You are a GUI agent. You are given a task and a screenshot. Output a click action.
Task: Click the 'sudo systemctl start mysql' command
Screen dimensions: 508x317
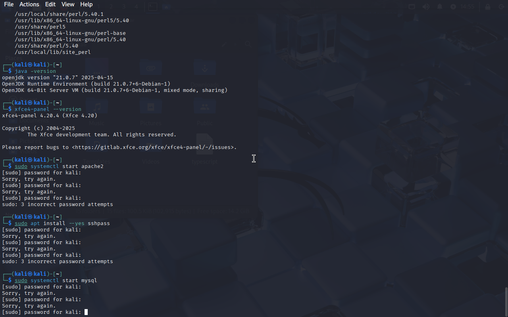(x=56, y=281)
